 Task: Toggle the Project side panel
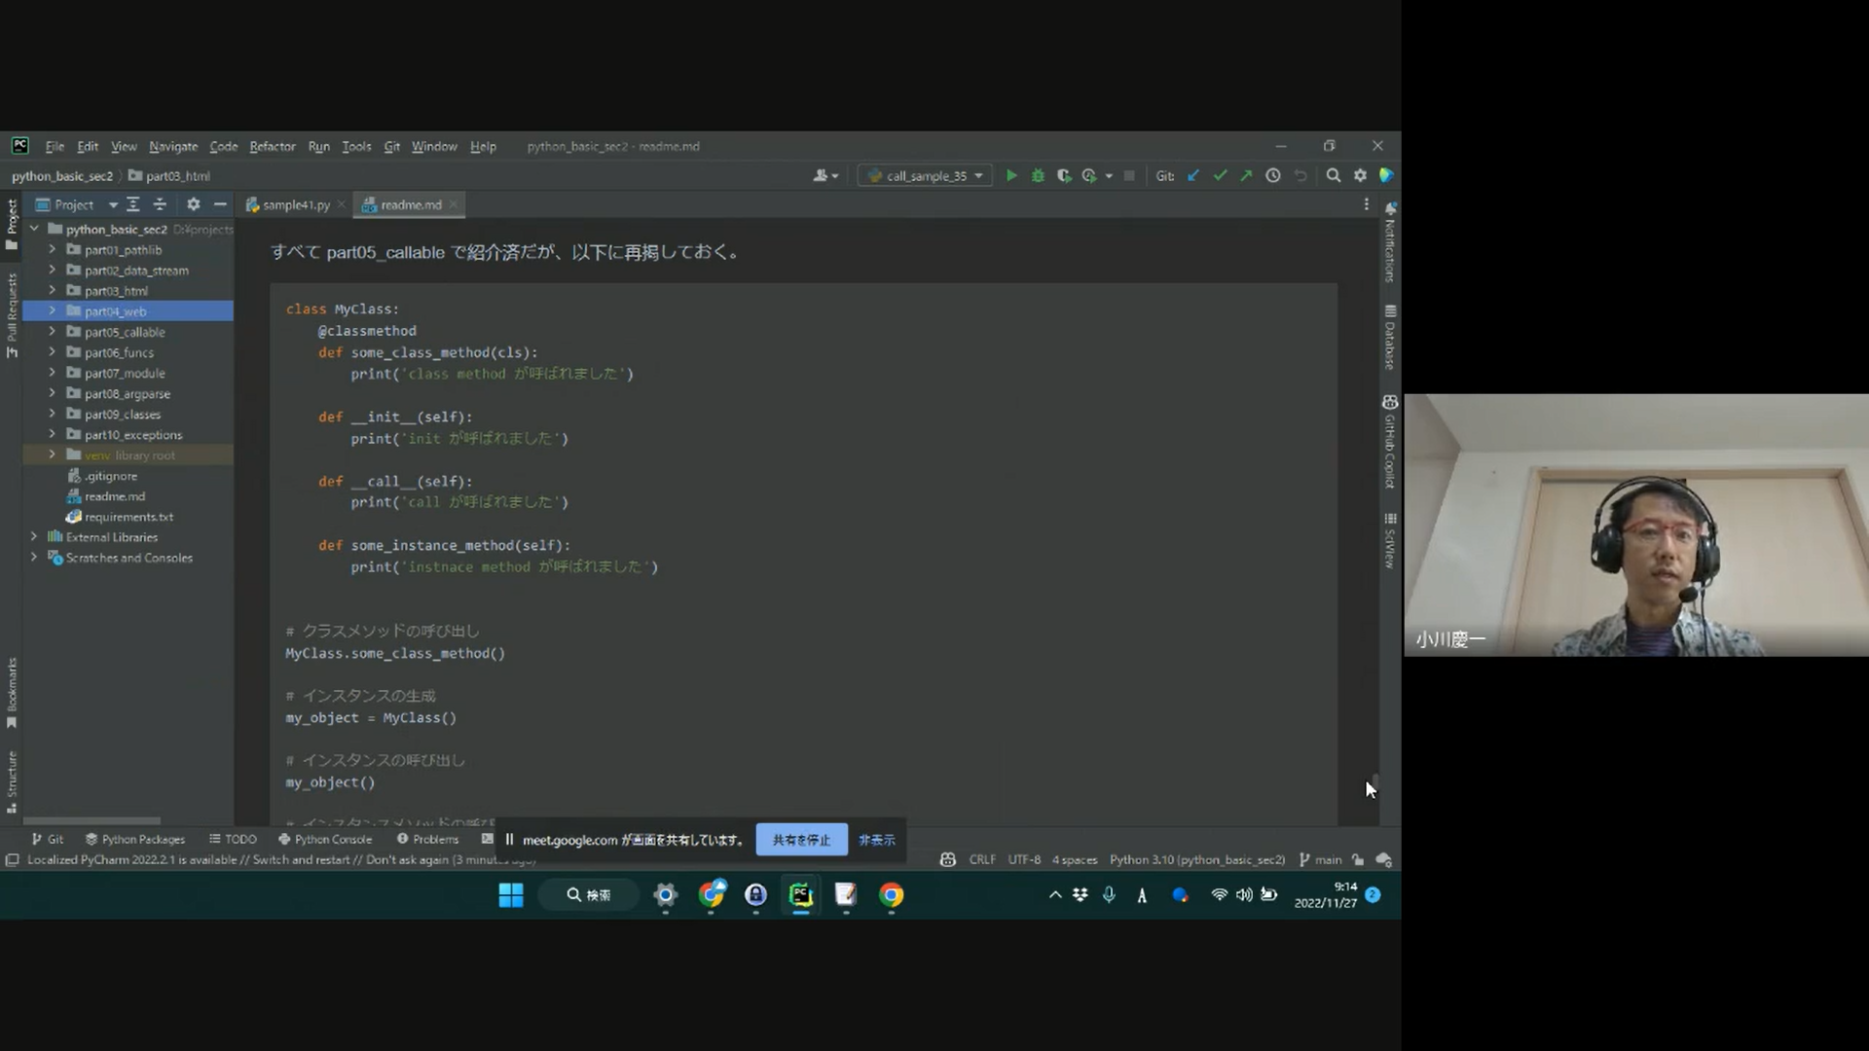pos(12,224)
